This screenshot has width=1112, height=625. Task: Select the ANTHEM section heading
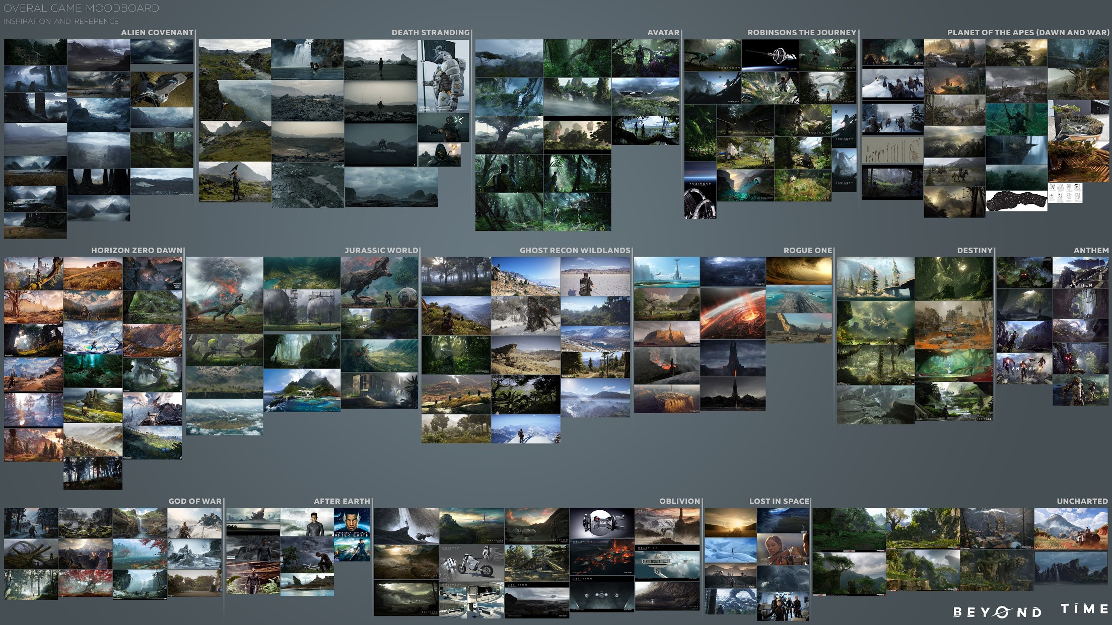1091,250
